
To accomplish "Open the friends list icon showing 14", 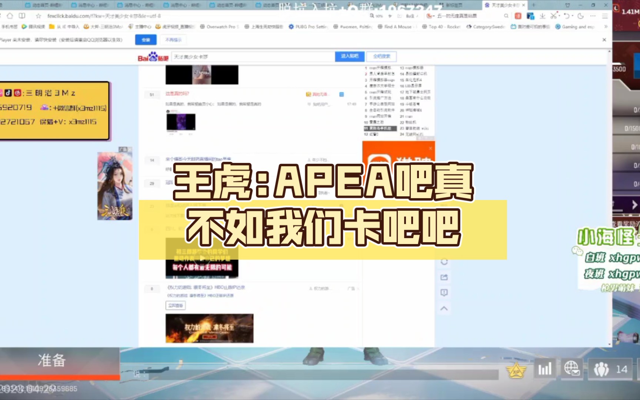I will coord(611,369).
